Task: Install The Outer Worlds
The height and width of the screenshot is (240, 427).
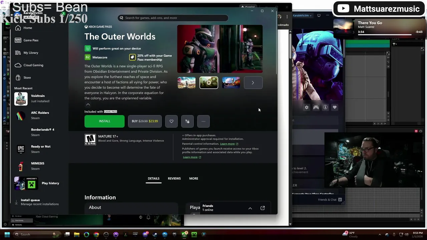Action: tap(104, 121)
